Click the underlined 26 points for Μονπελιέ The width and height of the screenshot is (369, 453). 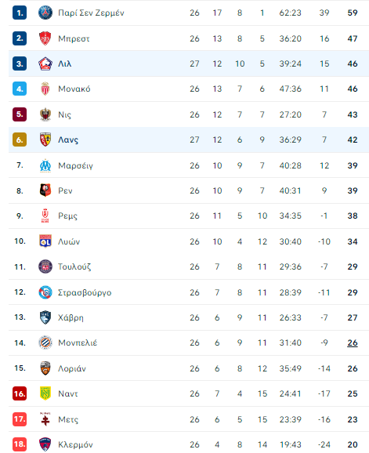coord(353,343)
